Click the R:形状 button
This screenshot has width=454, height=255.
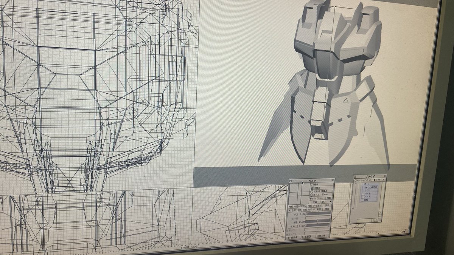coord(317,209)
